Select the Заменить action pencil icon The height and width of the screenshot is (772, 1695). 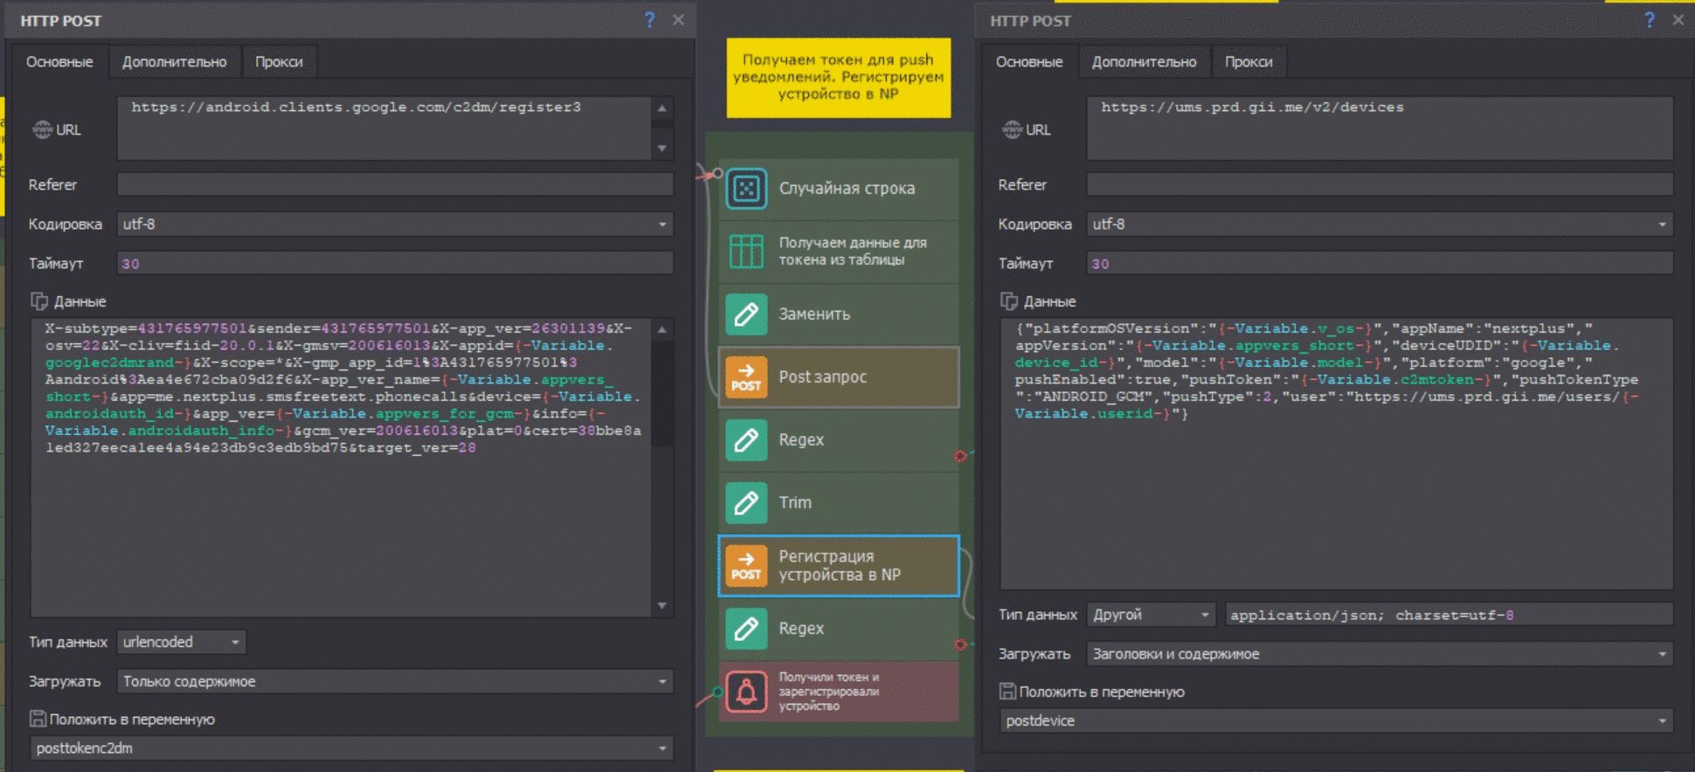(746, 314)
